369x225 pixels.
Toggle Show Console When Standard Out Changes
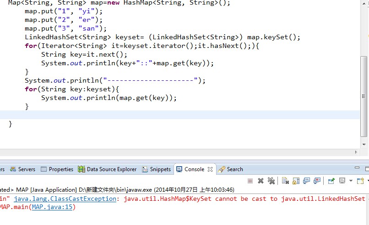pyautogui.click(x=306, y=181)
